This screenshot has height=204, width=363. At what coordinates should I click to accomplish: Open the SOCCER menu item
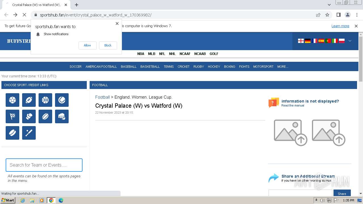point(75,67)
